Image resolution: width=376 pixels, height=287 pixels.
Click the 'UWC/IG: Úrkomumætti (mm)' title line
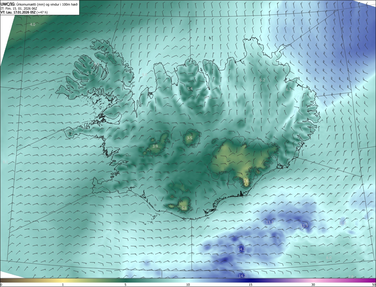(x=39, y=4)
